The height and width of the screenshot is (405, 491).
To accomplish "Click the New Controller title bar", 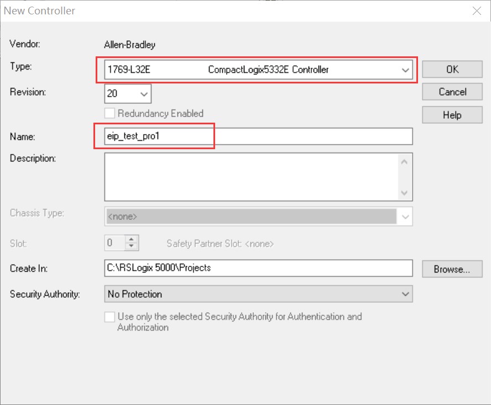I will 221,10.
